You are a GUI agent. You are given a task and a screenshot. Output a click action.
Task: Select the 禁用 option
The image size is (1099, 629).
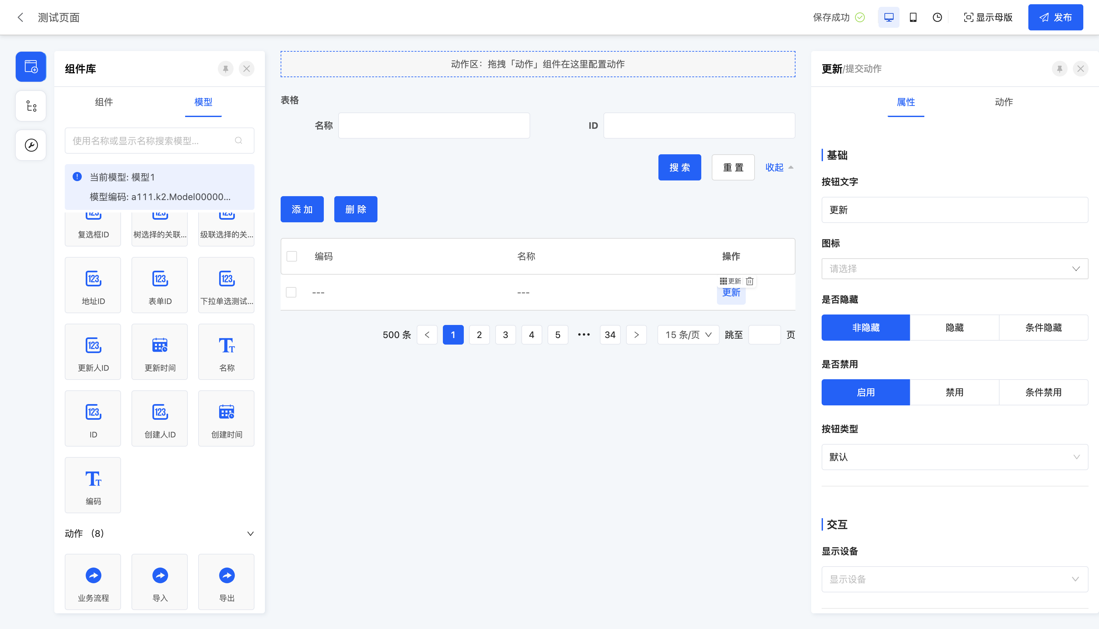coord(954,392)
